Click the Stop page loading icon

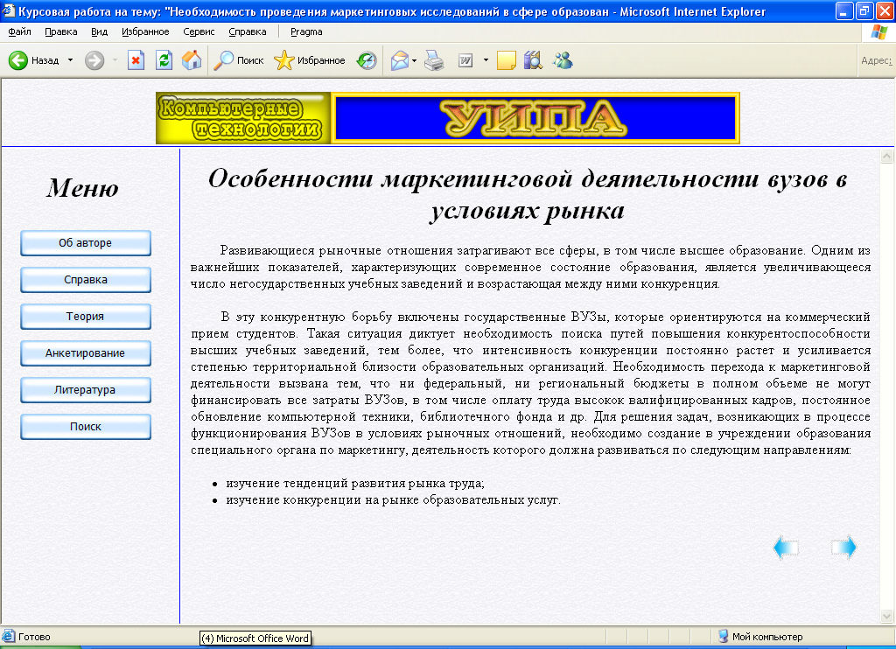click(136, 60)
